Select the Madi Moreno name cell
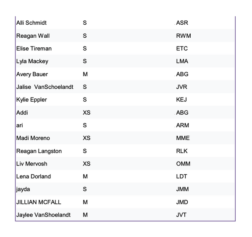 pos(33,138)
